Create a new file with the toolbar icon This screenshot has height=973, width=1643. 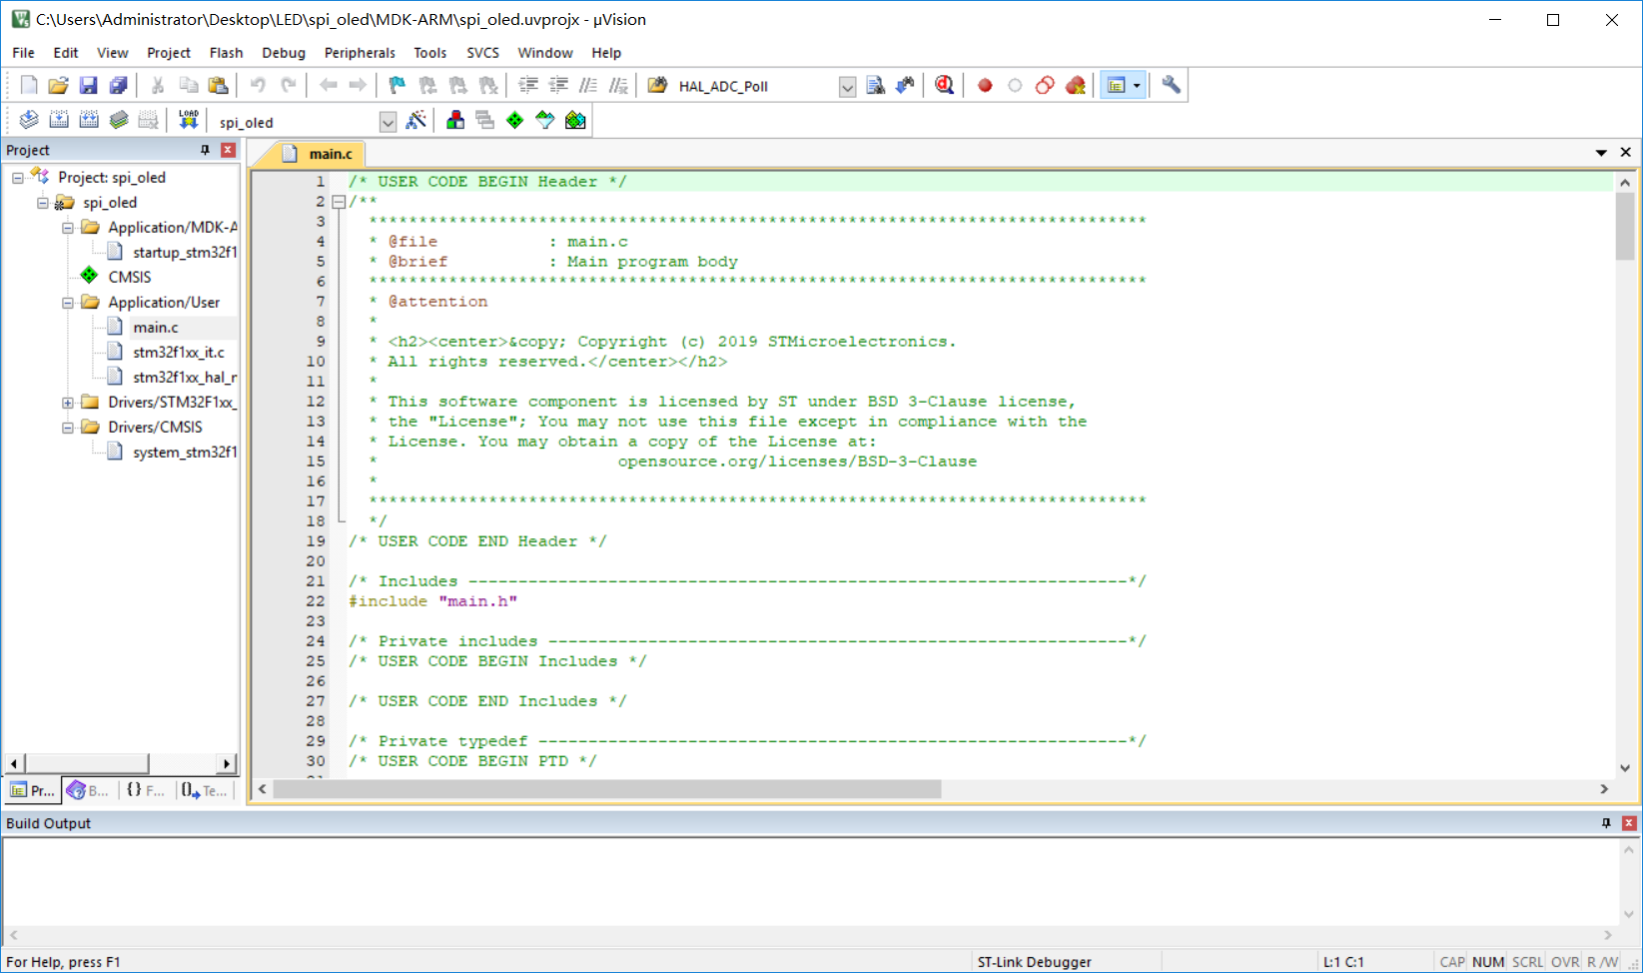tap(29, 86)
